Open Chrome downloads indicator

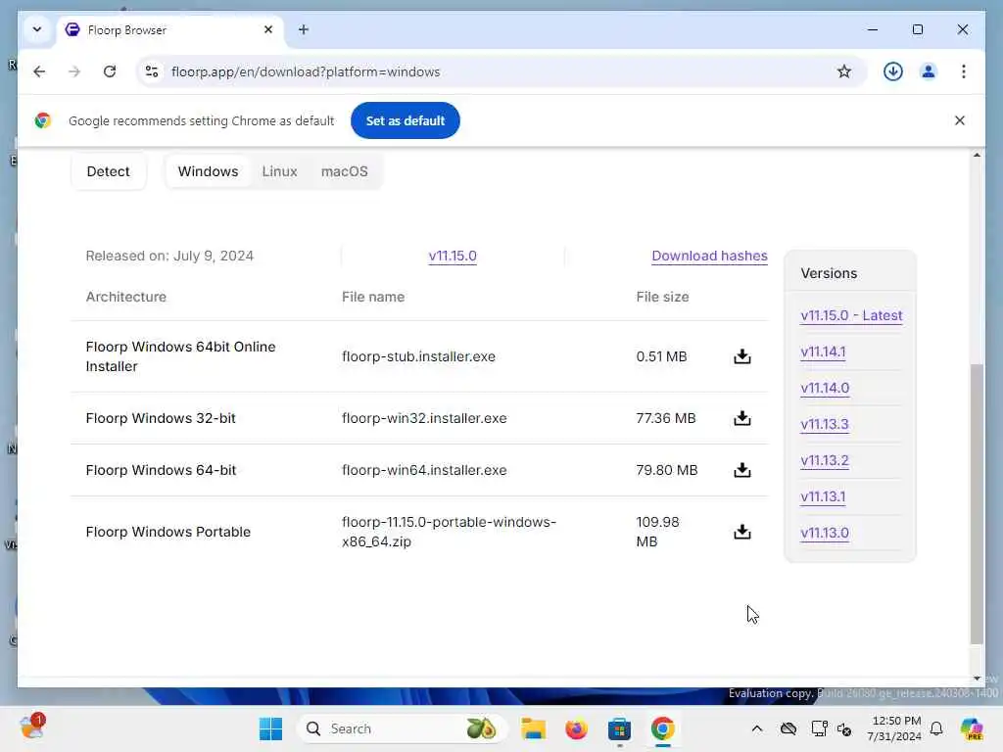click(893, 71)
